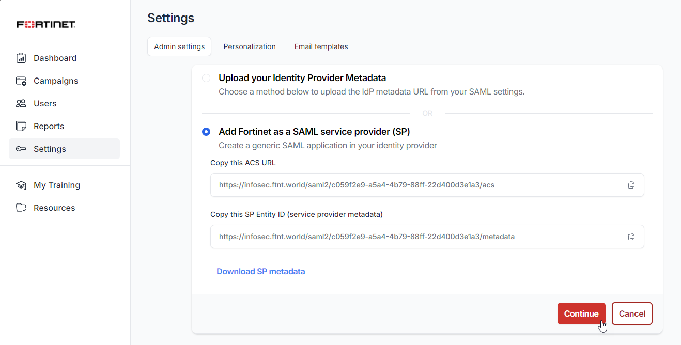Switch to the Personalization tab
The image size is (681, 345).
point(250,46)
